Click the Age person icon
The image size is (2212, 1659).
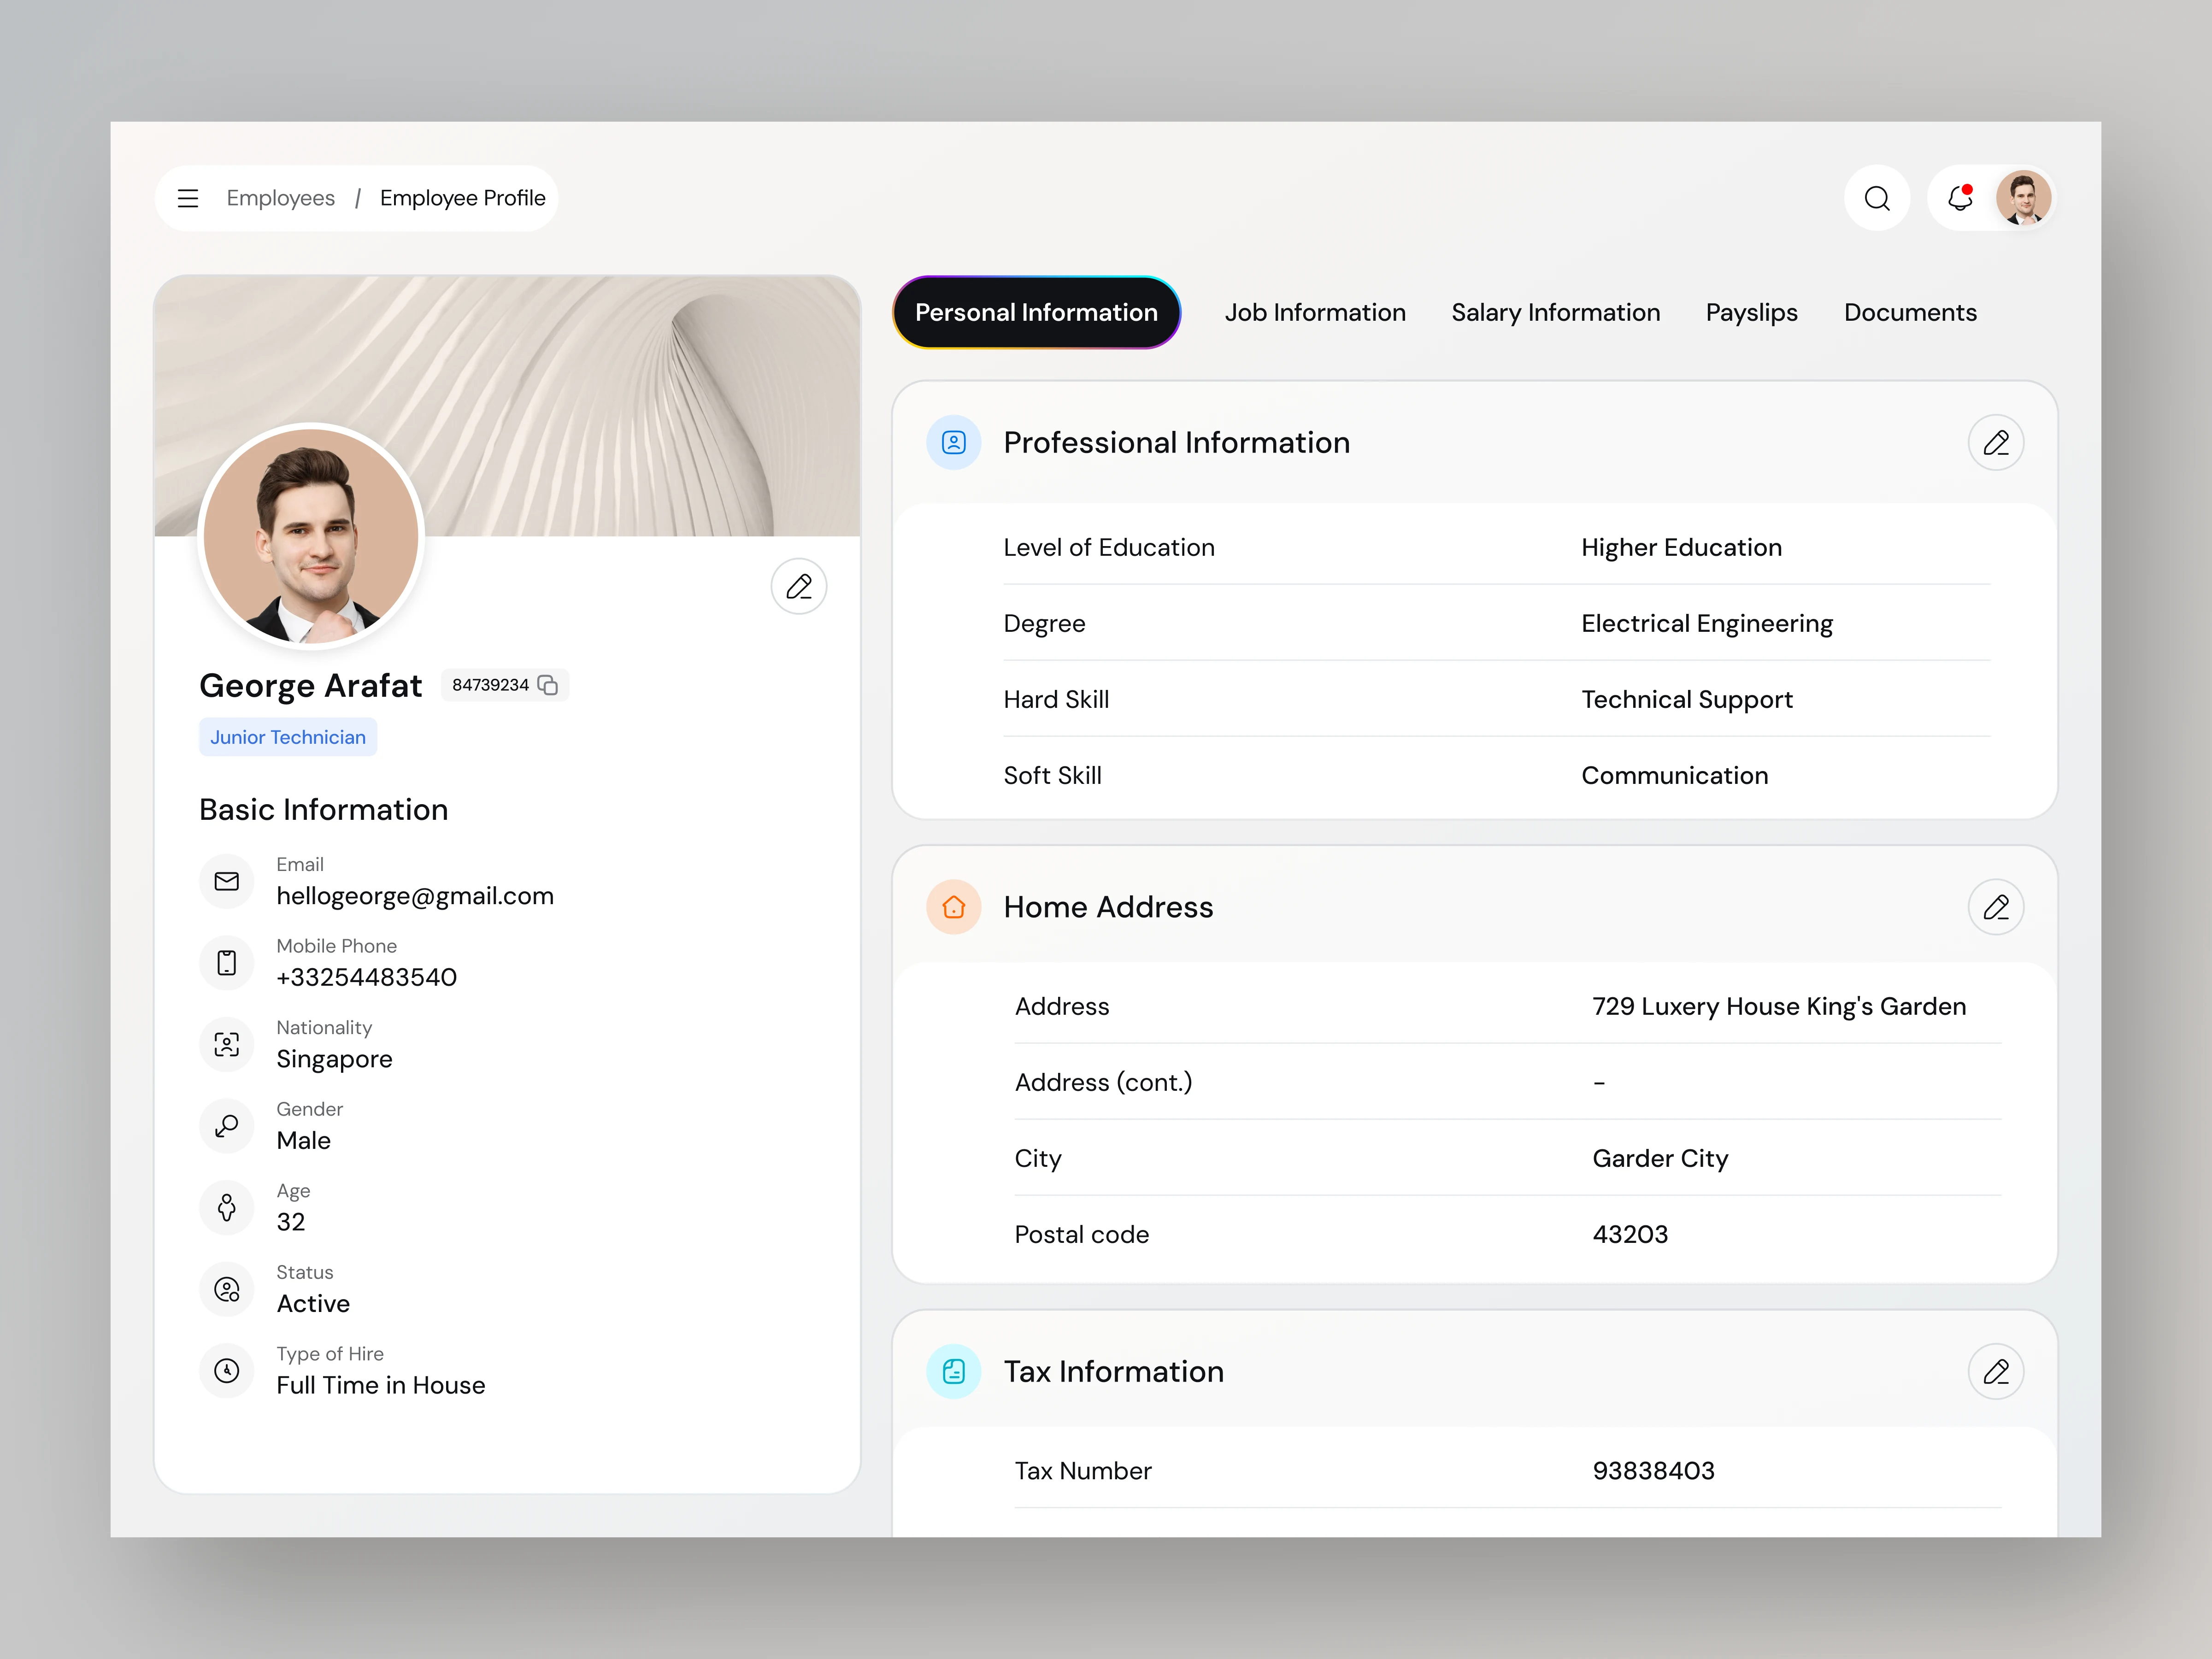tap(227, 1208)
